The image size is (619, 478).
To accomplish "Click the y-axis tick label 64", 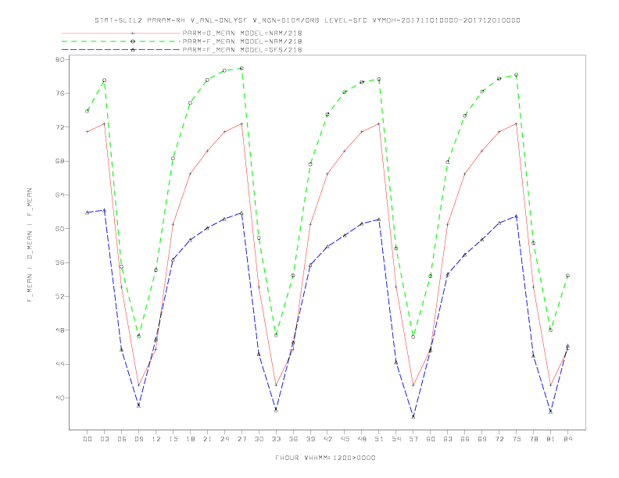I will [60, 194].
